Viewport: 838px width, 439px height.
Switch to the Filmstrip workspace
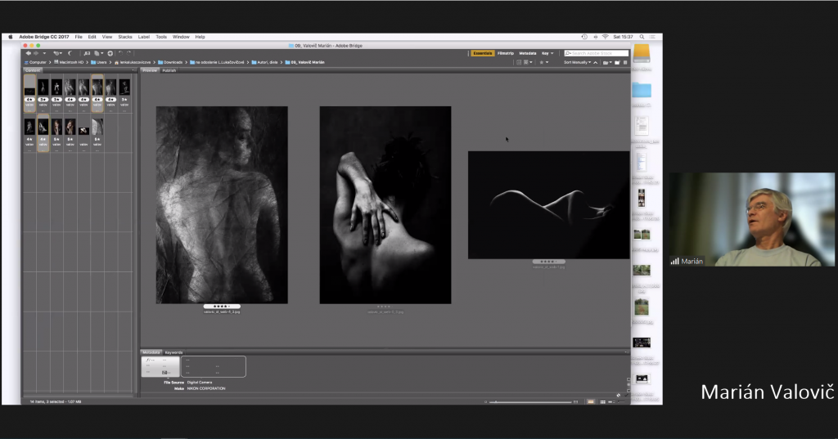pos(506,53)
